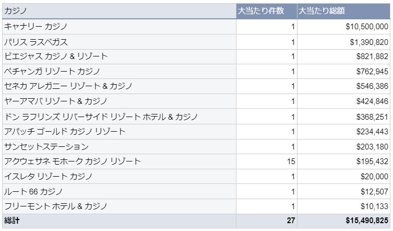Click the ルート 66 カジノ cell
This screenshot has width=393, height=231.
(x=119, y=192)
